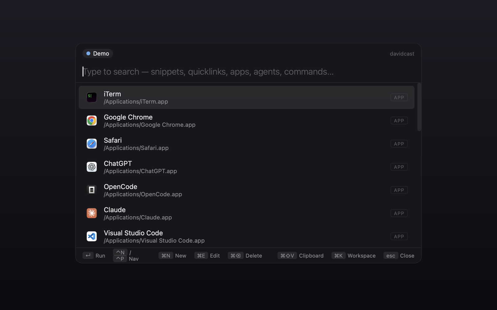
Task: Select the Claude title text
Action: 115,210
